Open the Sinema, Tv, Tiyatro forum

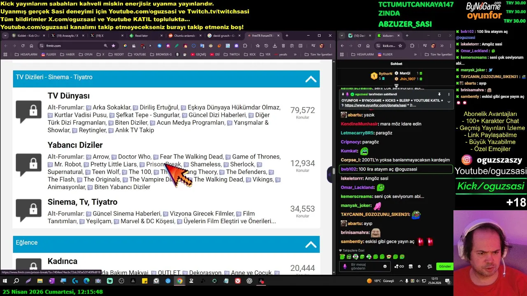pos(82,202)
